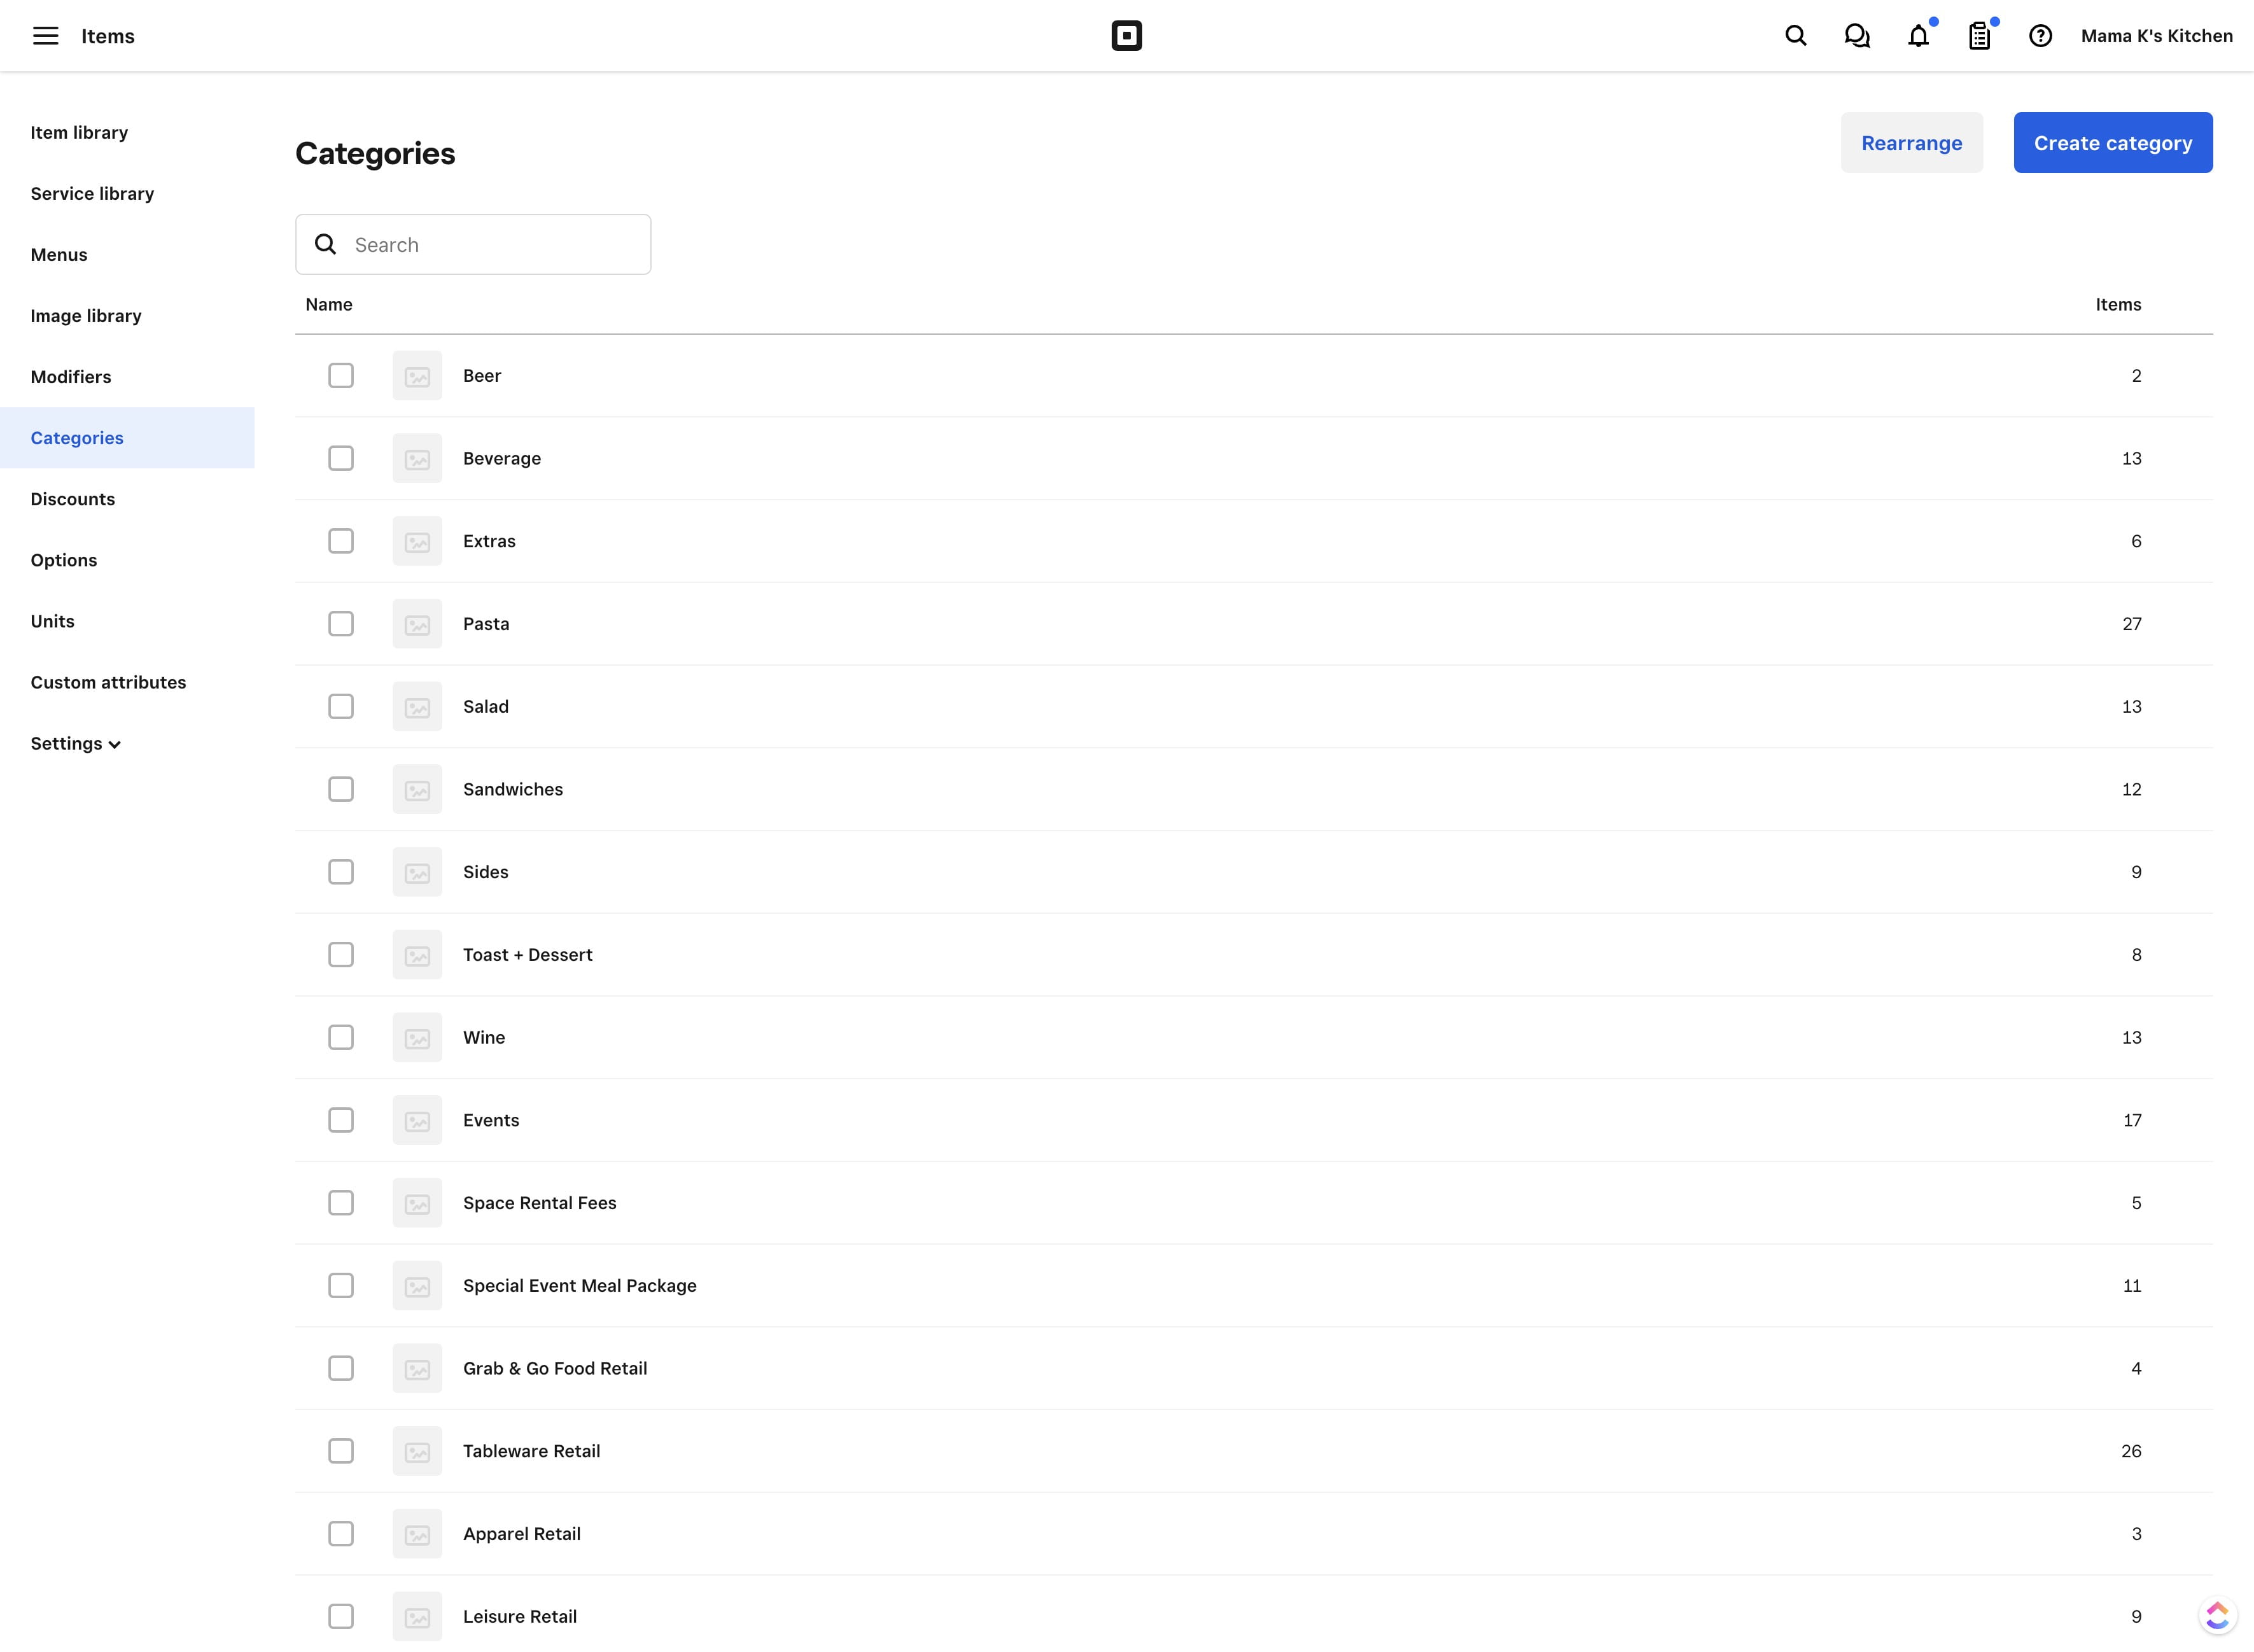This screenshot has height=1652, width=2254.
Task: Open the search icon in the top bar
Action: coord(1795,35)
